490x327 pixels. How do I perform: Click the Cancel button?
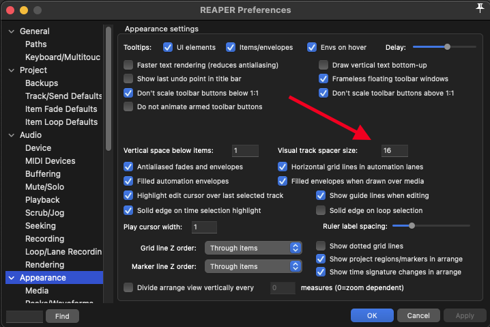pyautogui.click(x=418, y=315)
